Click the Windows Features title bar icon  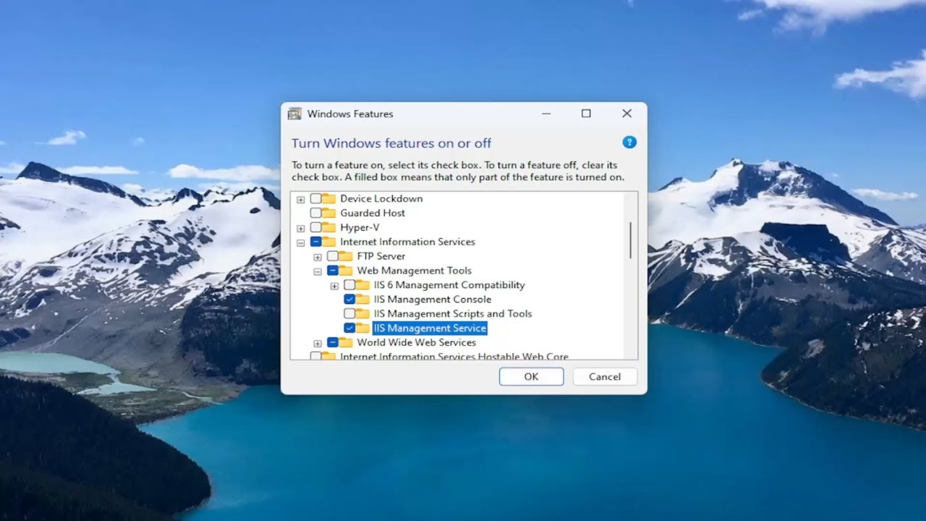(x=294, y=114)
